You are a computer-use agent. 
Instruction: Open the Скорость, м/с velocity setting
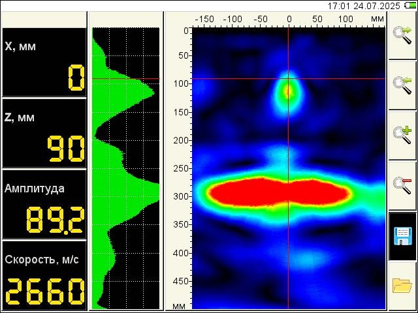pos(44,275)
